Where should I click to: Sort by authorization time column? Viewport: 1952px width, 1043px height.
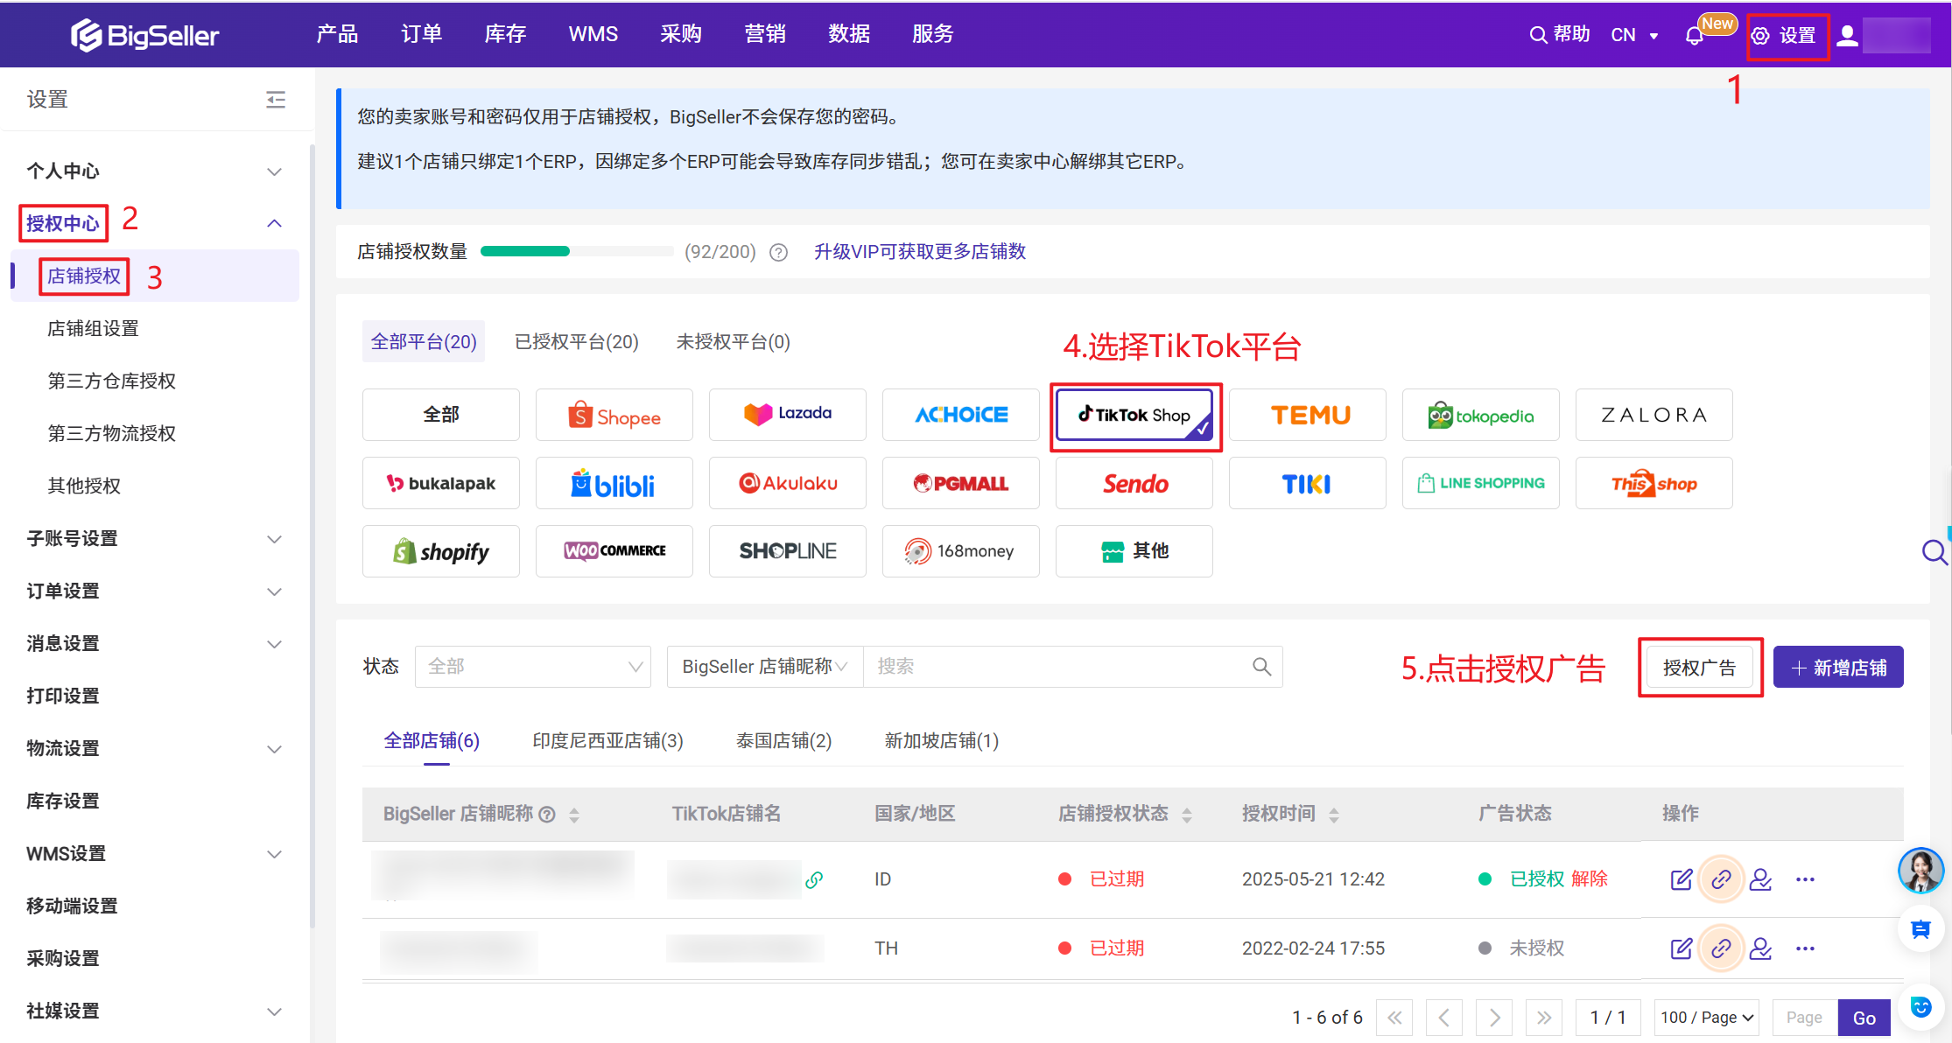pos(1334,815)
